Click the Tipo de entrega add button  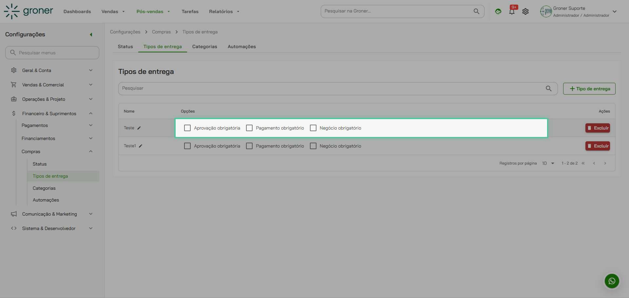pos(589,88)
